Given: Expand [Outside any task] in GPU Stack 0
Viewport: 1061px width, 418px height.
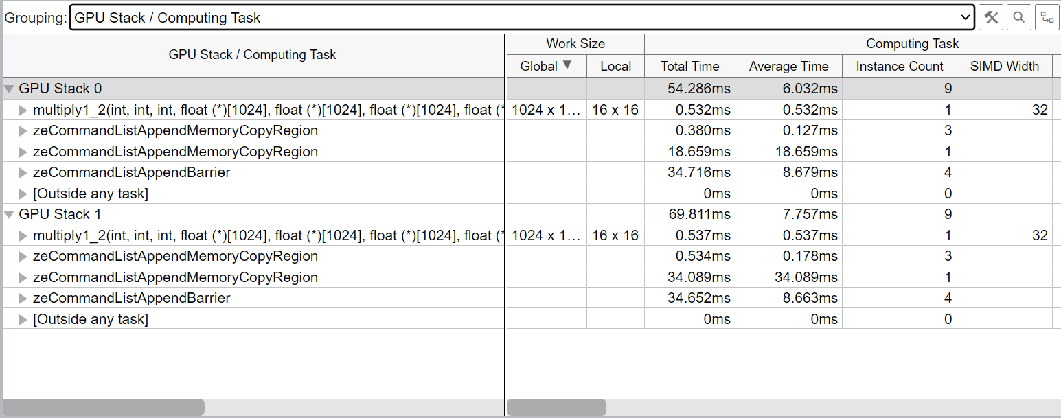Looking at the screenshot, I should point(23,194).
